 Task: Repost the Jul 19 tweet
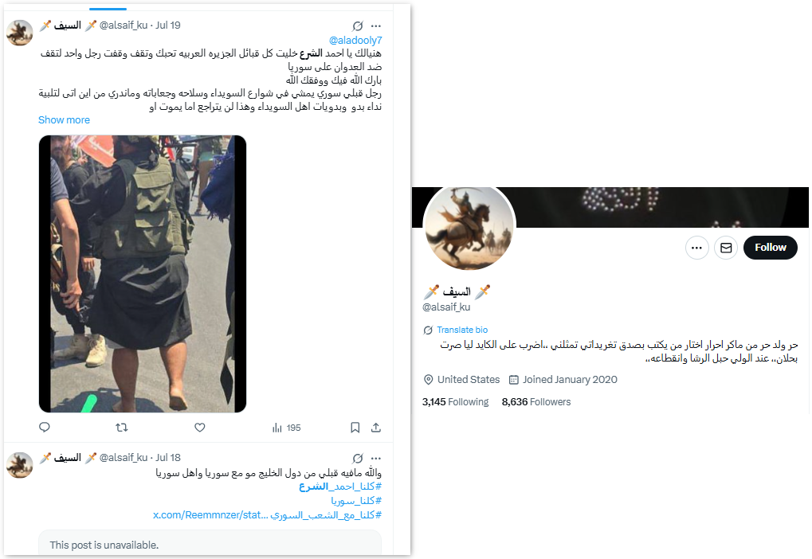click(x=122, y=427)
